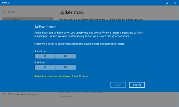Screen dimensions: 179x107
Task: Click the Home gear icon in sidebar
Action: 4,12
